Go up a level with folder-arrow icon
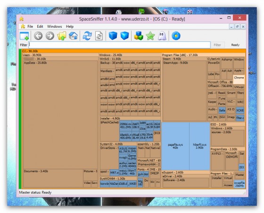Image resolution: width=264 pixels, height=213 pixels. pyautogui.click(x=62, y=36)
